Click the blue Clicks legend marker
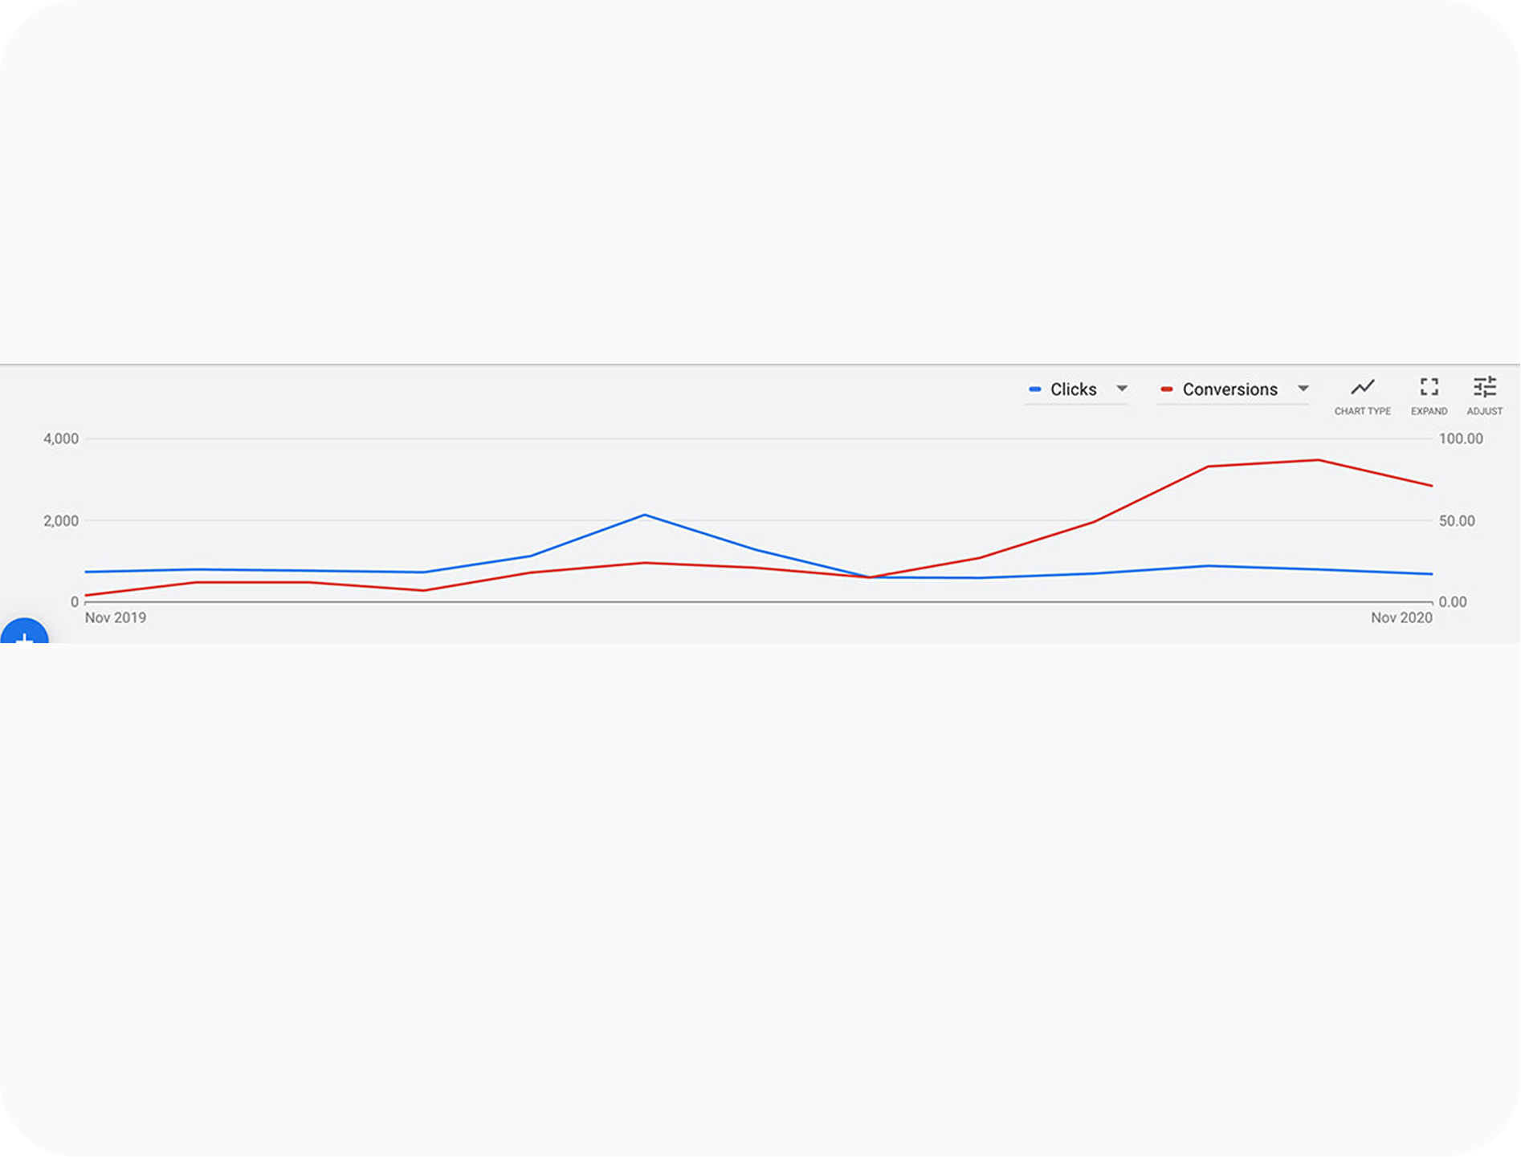The image size is (1521, 1157). tap(1034, 389)
